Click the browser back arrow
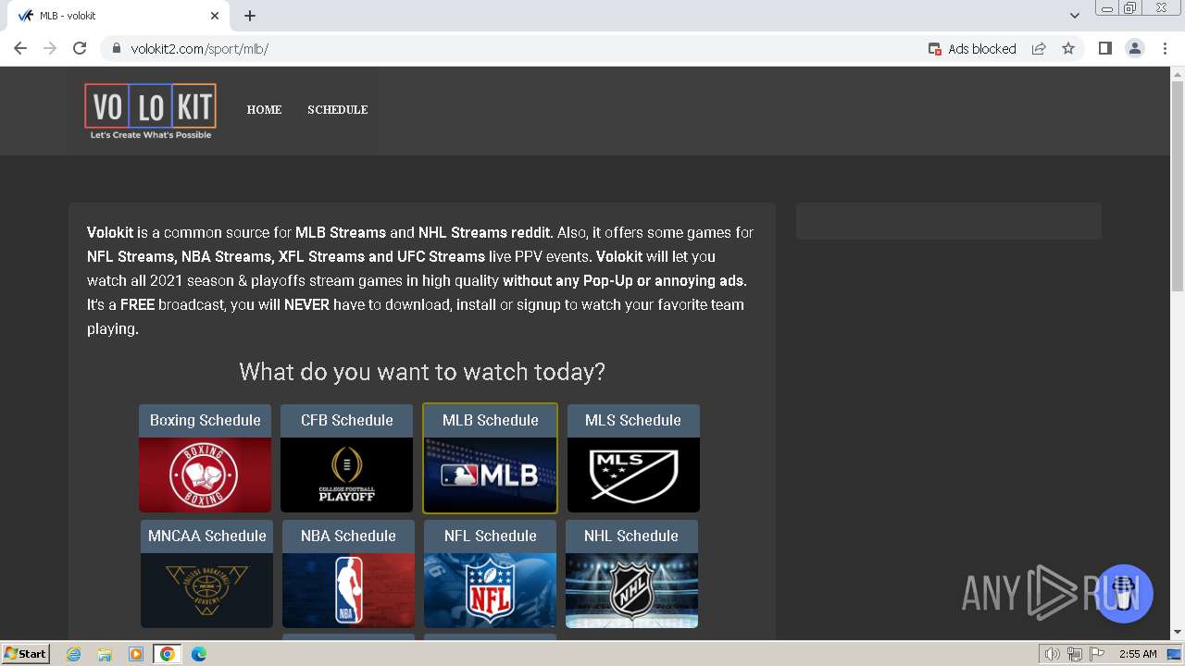 tap(20, 48)
